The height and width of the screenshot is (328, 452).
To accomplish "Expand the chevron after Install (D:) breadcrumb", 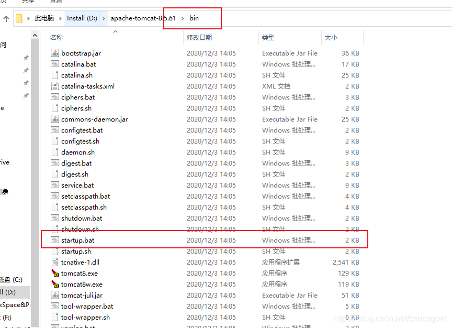I will 104,18.
